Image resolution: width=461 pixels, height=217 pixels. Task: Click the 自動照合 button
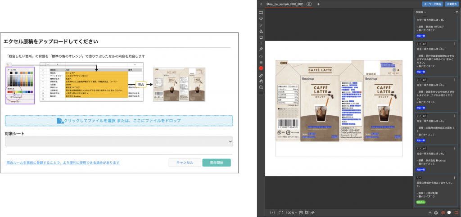point(452,4)
